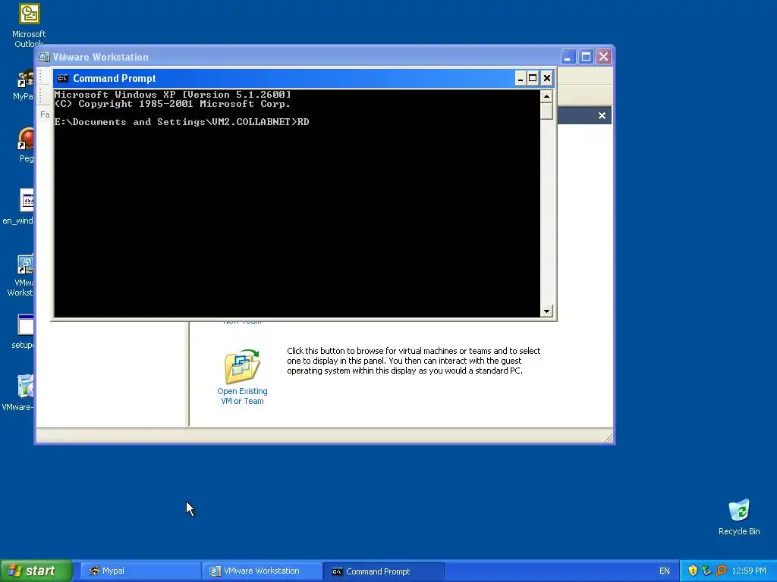The height and width of the screenshot is (582, 777).
Task: Close the VMware Workstation window
Action: (603, 57)
